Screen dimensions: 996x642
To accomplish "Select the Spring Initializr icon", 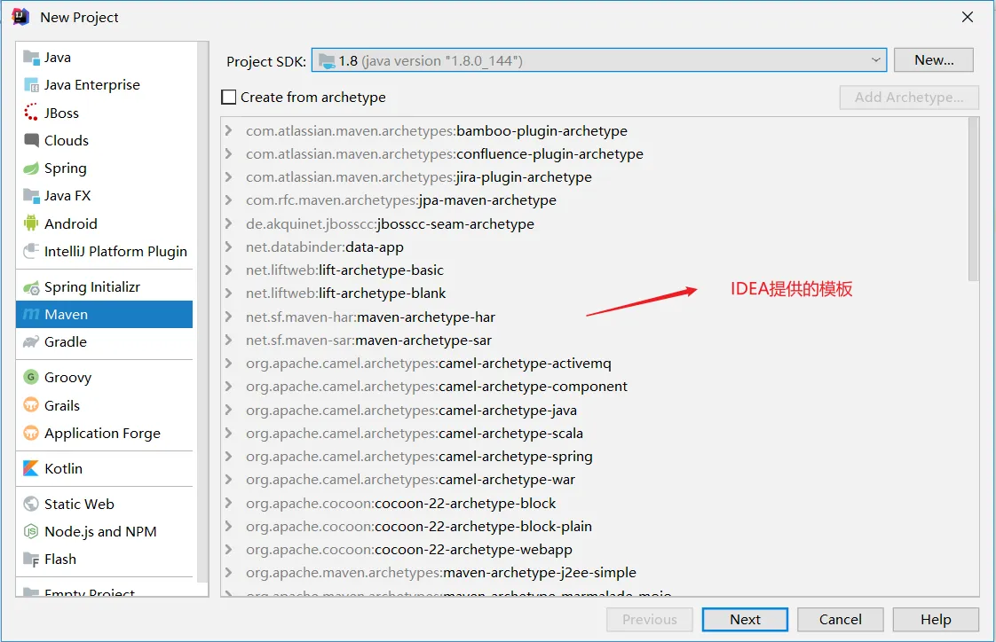I will 31,287.
